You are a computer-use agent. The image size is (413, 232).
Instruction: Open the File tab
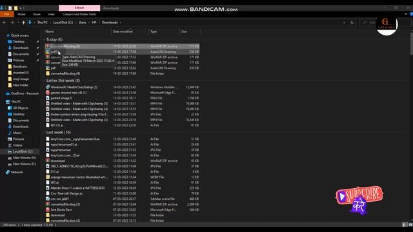[7, 14]
